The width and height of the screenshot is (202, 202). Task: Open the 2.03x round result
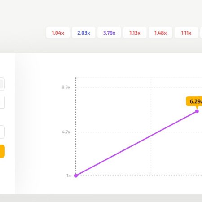83,33
